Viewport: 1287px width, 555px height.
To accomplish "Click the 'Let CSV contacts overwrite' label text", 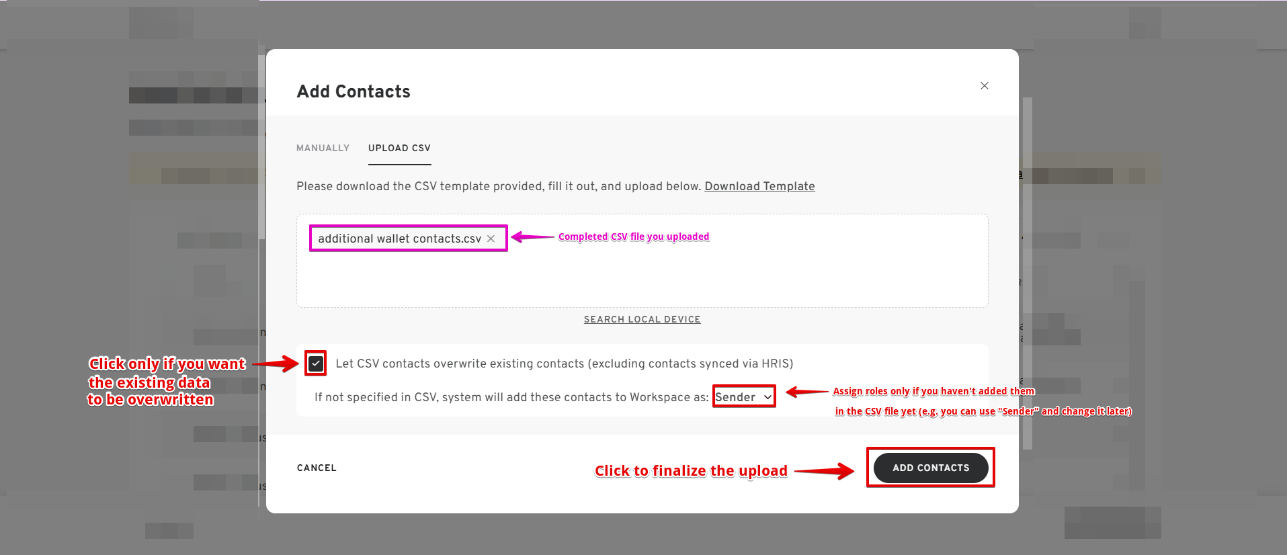I will 564,364.
